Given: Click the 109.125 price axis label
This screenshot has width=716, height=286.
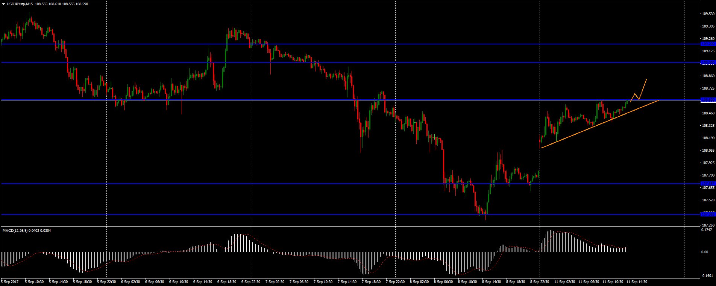Looking at the screenshot, I should pos(708,51).
